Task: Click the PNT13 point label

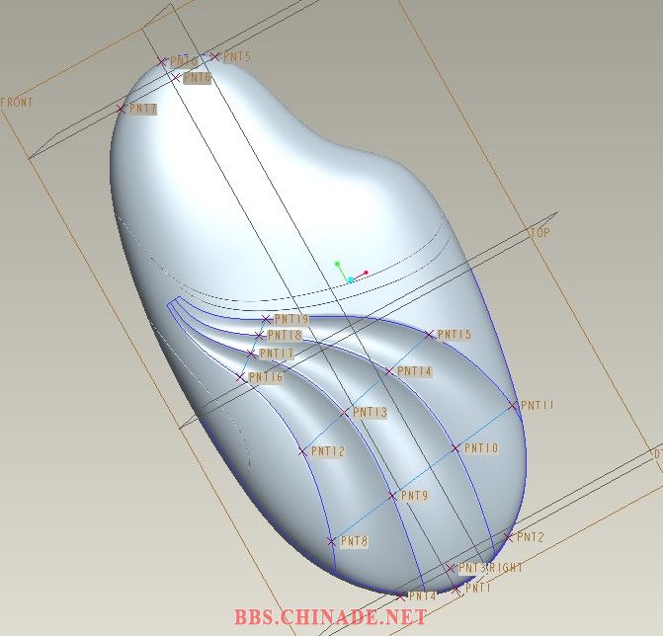Action: (x=370, y=413)
